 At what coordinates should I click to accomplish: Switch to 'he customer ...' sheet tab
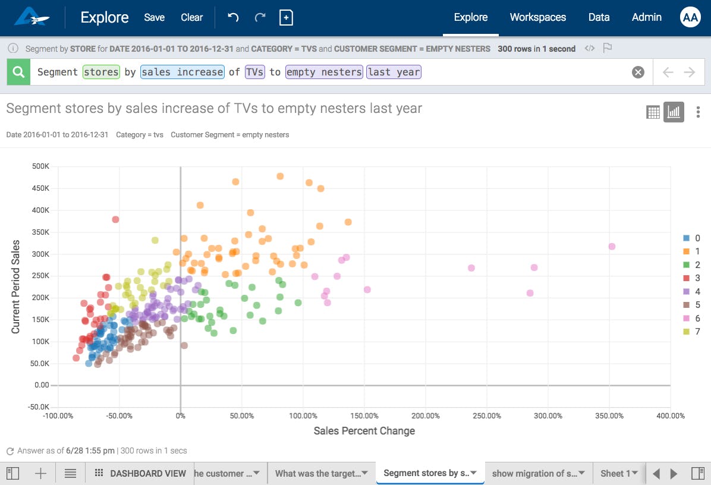pyautogui.click(x=223, y=473)
